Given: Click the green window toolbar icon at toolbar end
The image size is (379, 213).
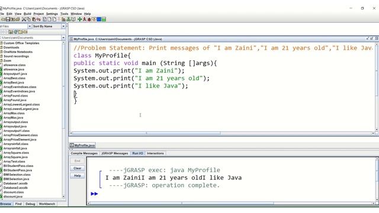Looking at the screenshot, I should tap(104, 20).
